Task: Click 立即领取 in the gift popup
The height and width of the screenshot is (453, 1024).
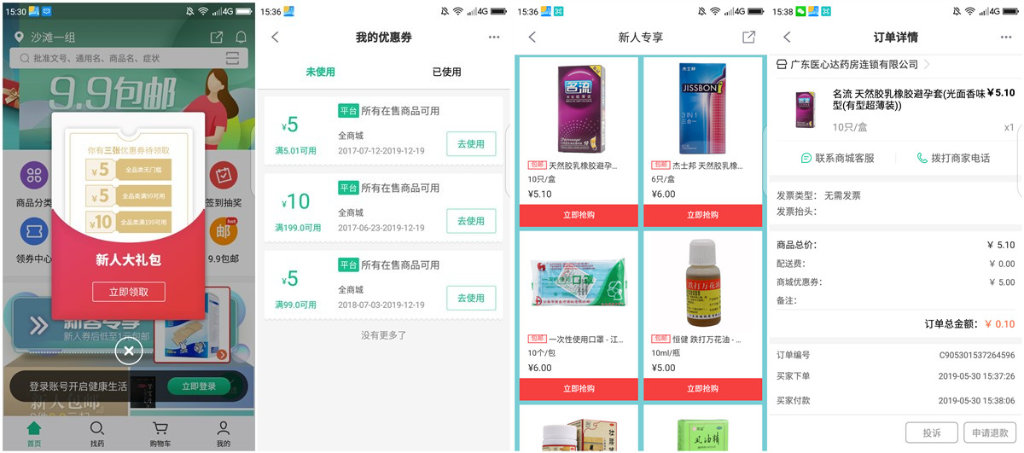Action: pyautogui.click(x=128, y=292)
